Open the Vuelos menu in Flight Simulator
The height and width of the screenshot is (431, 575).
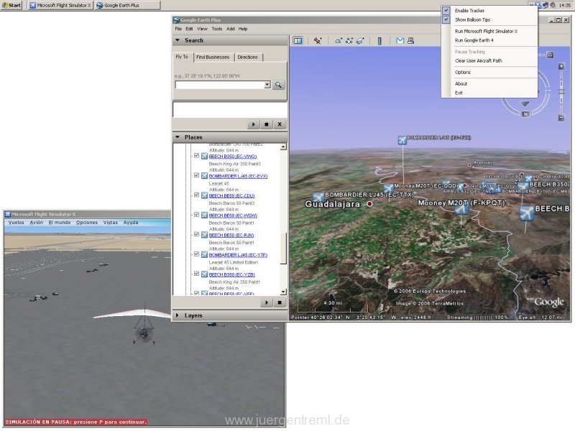(x=16, y=223)
